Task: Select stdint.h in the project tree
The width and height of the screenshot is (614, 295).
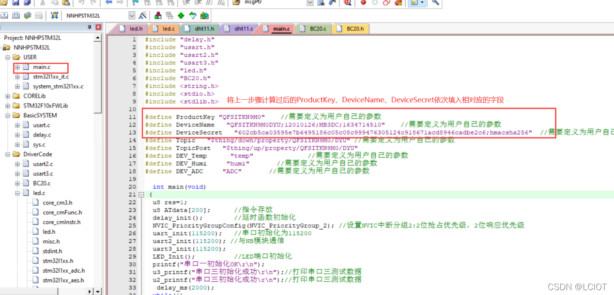Action: coord(52,251)
